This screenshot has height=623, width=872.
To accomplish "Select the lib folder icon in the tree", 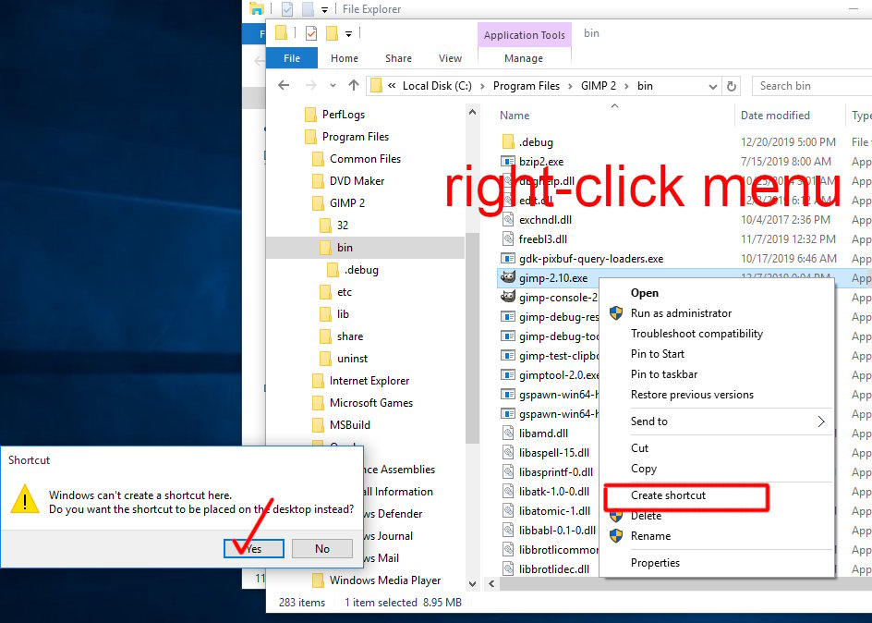I will (326, 314).
